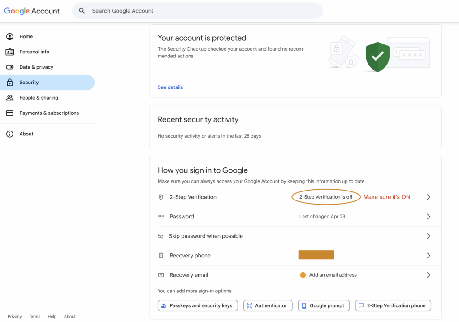The image size is (459, 322).
Task: Select the Security sidebar item
Action: 47,83
